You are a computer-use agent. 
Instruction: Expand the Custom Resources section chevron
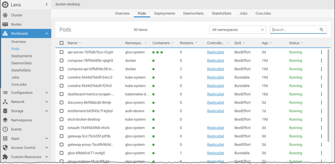tap(47, 157)
